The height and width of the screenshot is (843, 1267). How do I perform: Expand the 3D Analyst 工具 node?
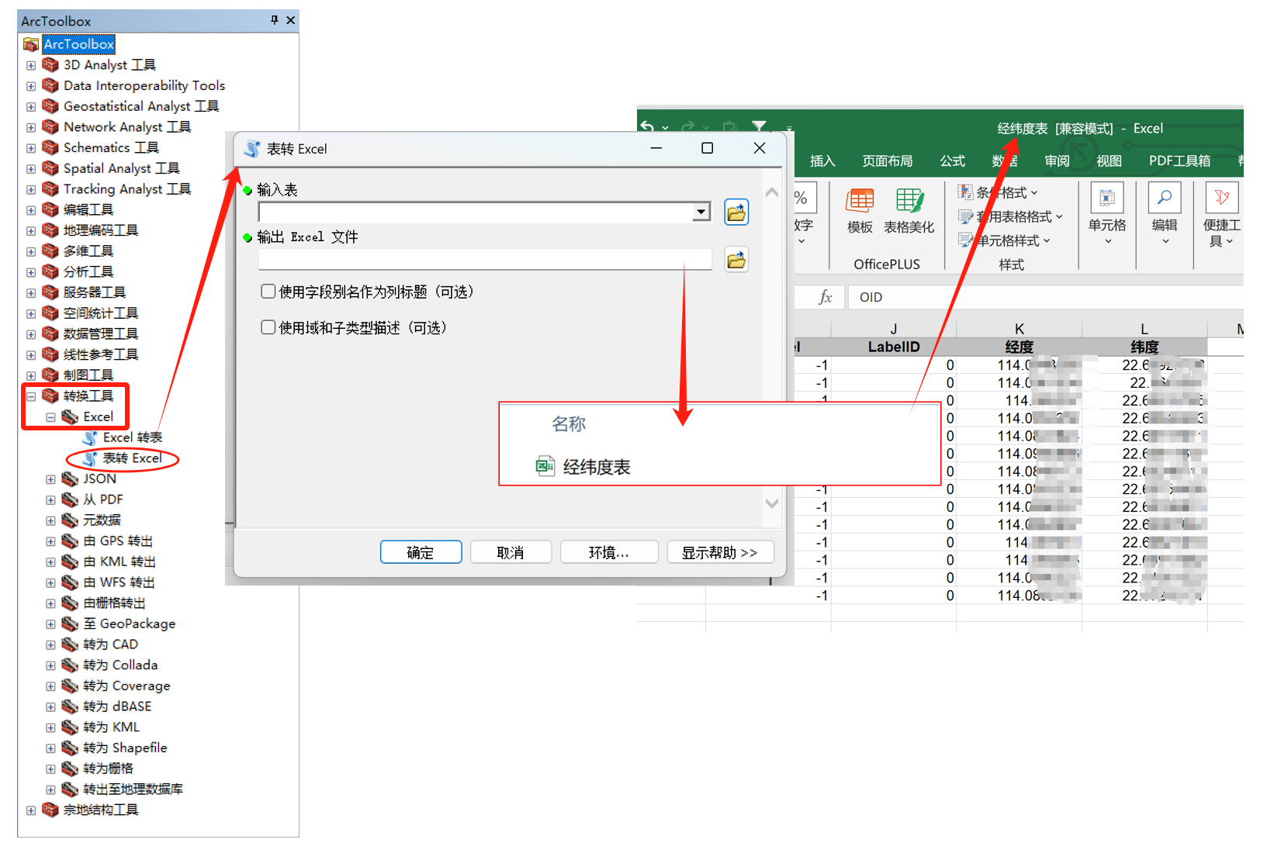coord(31,66)
